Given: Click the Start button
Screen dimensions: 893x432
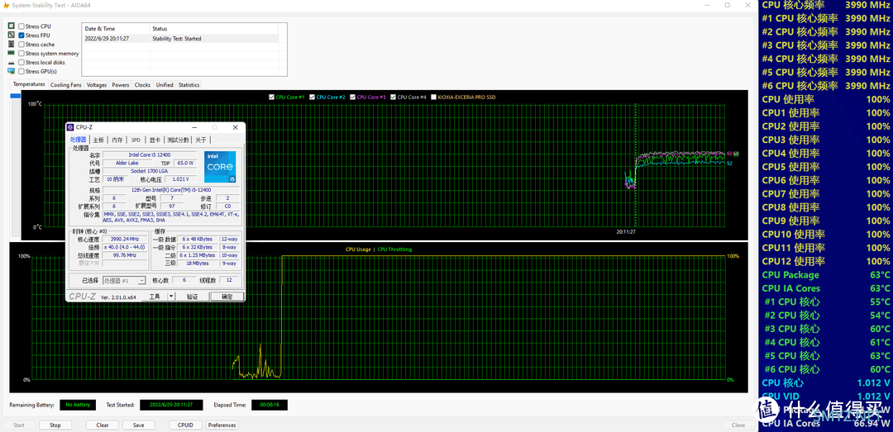Looking at the screenshot, I should click(19, 425).
